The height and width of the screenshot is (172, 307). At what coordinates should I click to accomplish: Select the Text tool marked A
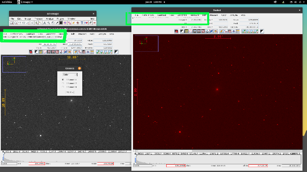pyautogui.click(x=43, y=23)
